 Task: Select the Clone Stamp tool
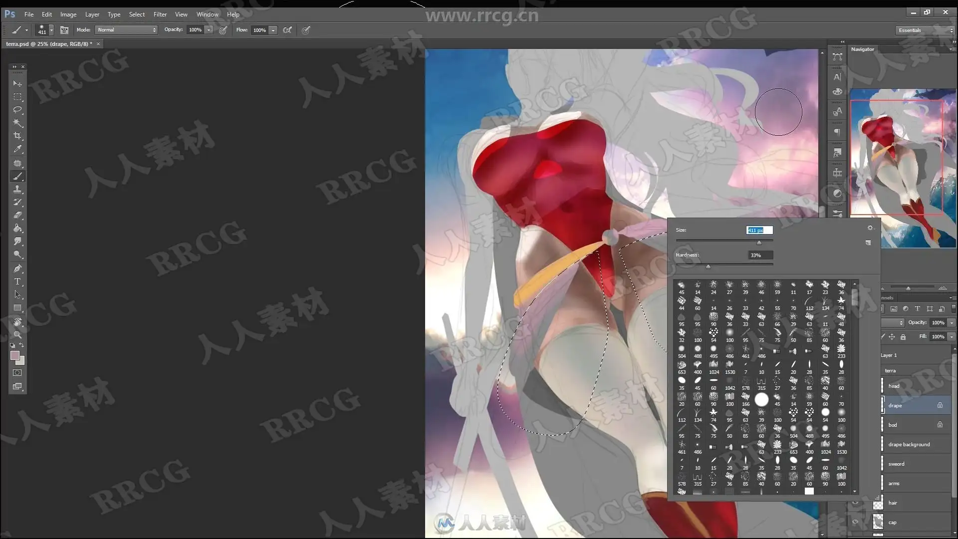click(x=17, y=189)
